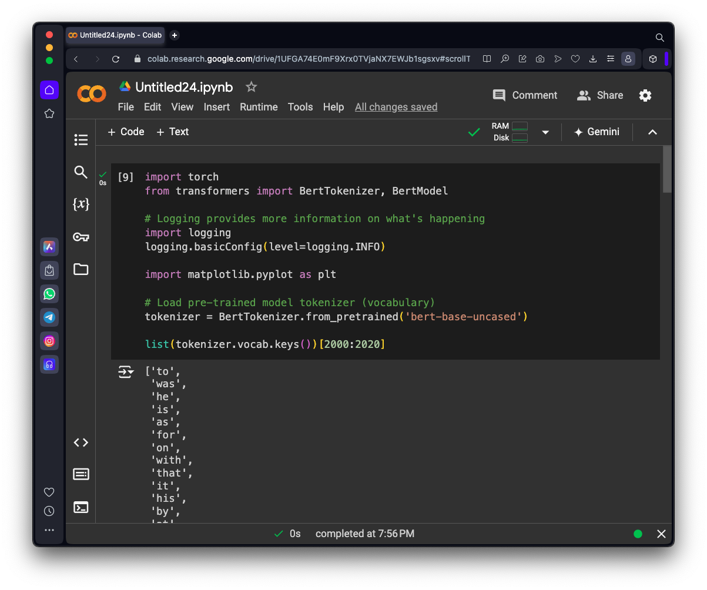This screenshot has height=590, width=707.
Task: Add a new Code cell
Action: (126, 132)
